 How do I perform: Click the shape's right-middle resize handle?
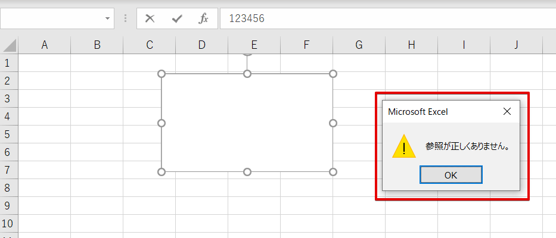(333, 123)
